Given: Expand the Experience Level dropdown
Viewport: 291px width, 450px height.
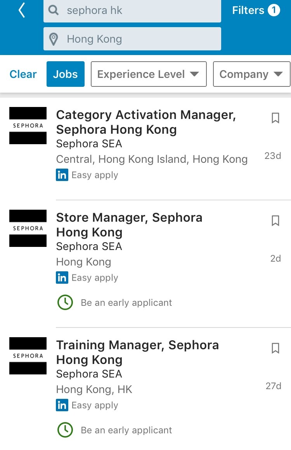Looking at the screenshot, I should (x=148, y=74).
